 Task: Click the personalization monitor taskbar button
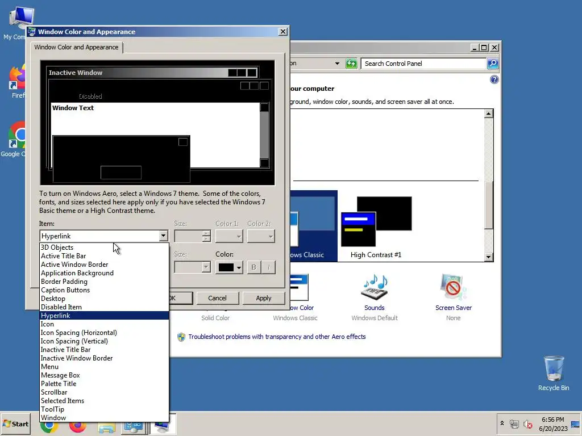163,425
